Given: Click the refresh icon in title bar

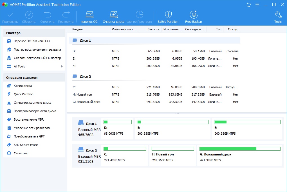Looking at the screenshot, I should point(249,5).
